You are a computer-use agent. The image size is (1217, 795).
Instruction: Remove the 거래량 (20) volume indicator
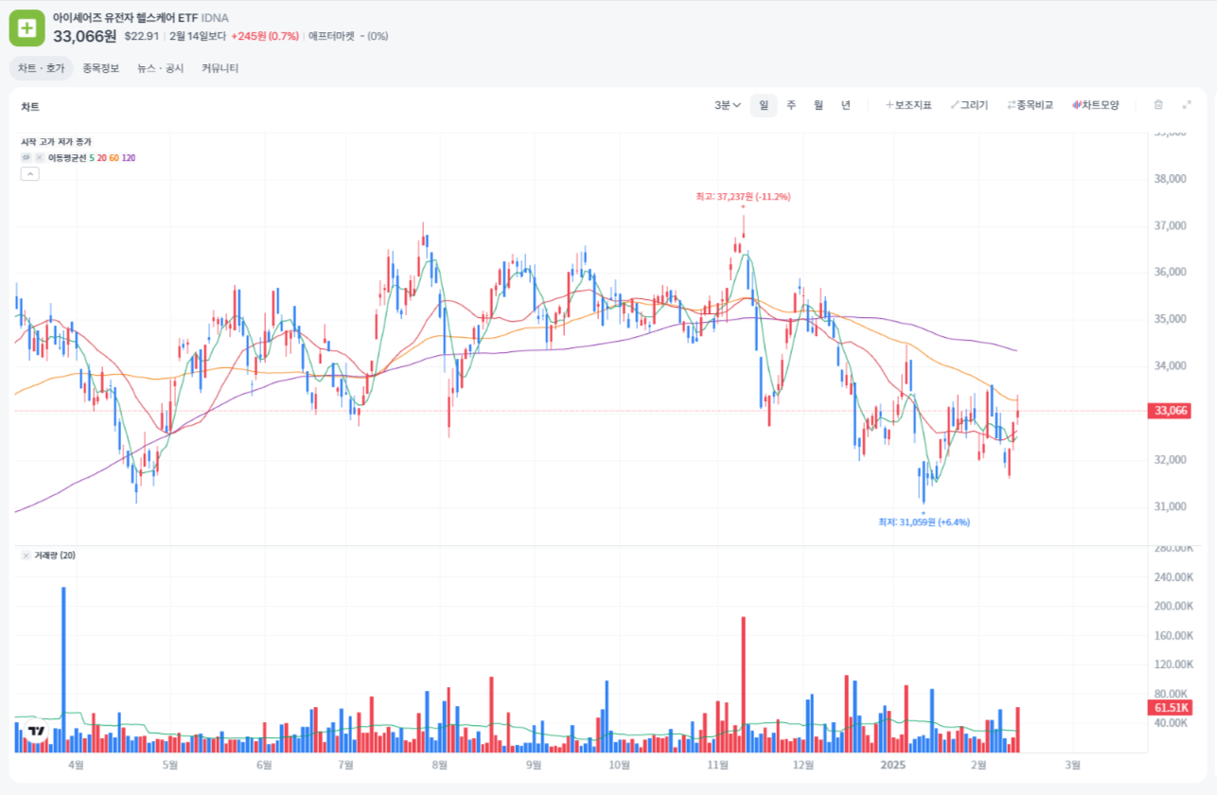click(x=26, y=555)
